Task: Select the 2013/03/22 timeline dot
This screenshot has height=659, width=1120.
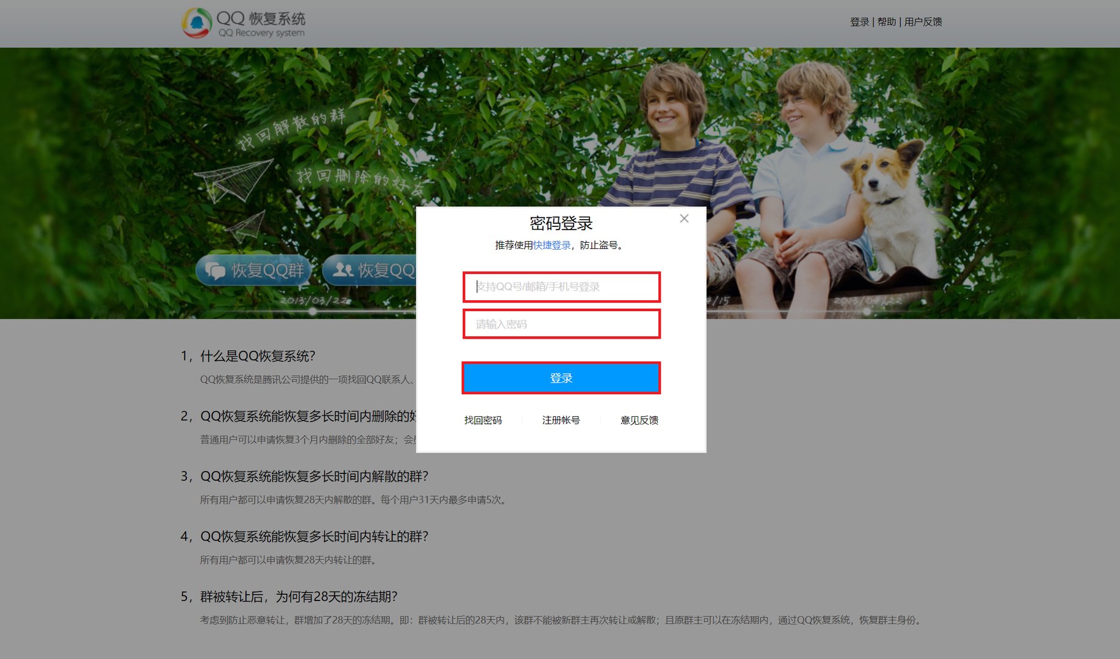Action: 313,311
